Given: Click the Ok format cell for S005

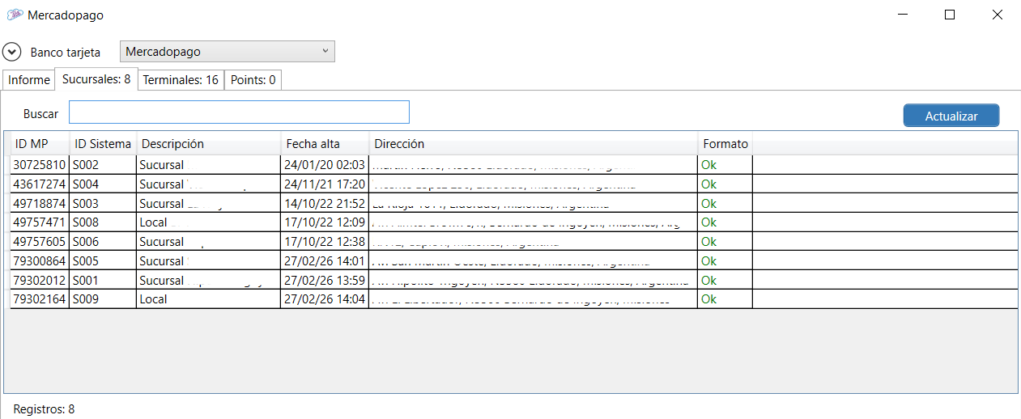Looking at the screenshot, I should (709, 261).
